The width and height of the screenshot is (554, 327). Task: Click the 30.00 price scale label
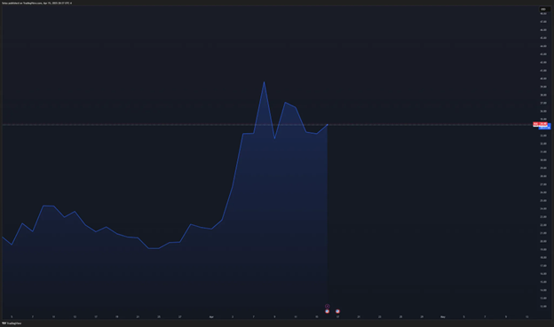[543, 160]
